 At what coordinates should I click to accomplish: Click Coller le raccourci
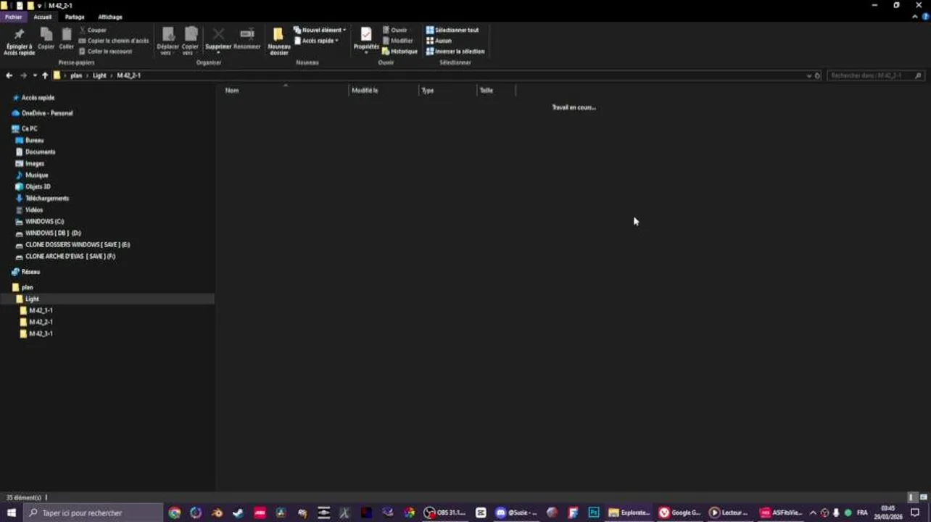105,51
